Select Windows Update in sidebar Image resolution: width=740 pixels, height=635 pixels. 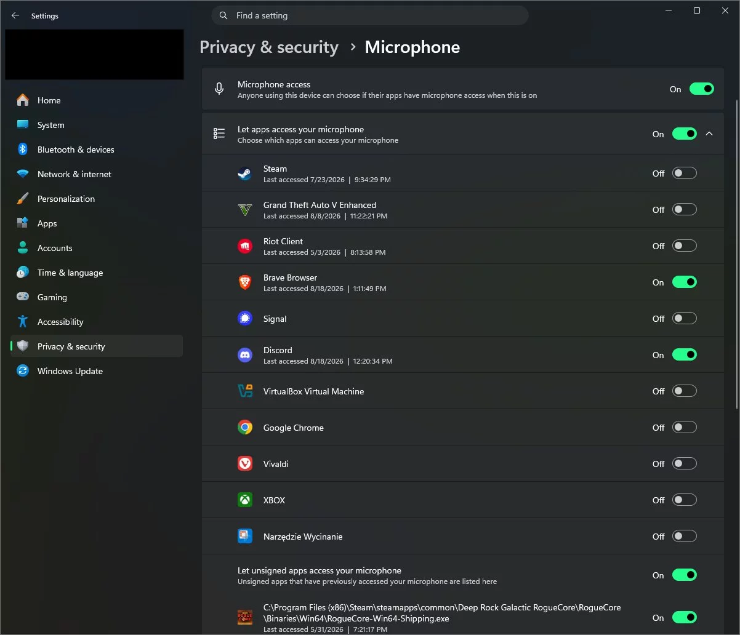pos(97,371)
